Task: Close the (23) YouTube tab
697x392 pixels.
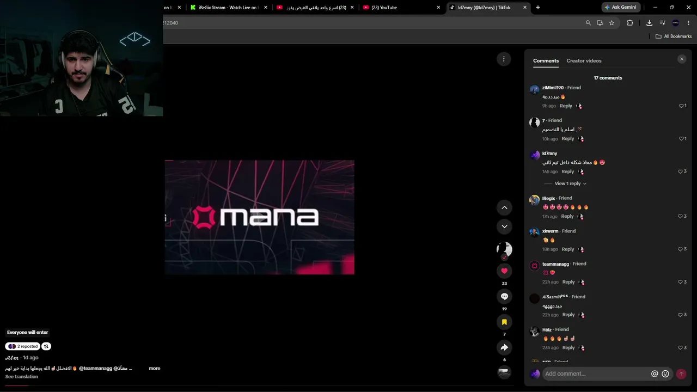Action: (x=438, y=8)
